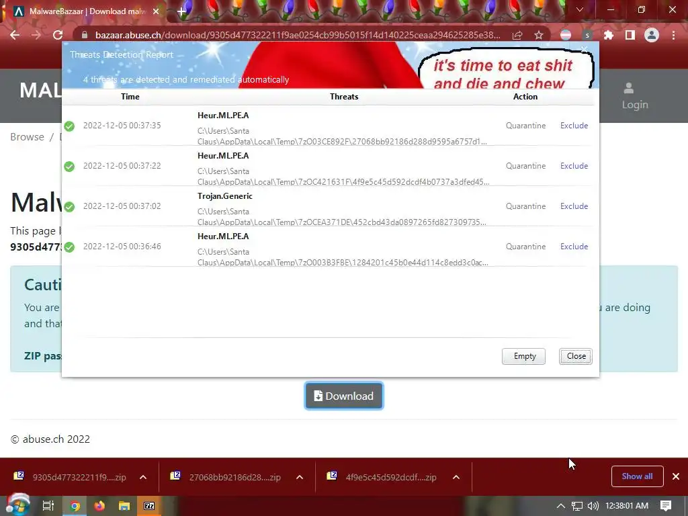This screenshot has height=516, width=688.
Task: Open Task View in the taskbar
Action: (x=48, y=506)
